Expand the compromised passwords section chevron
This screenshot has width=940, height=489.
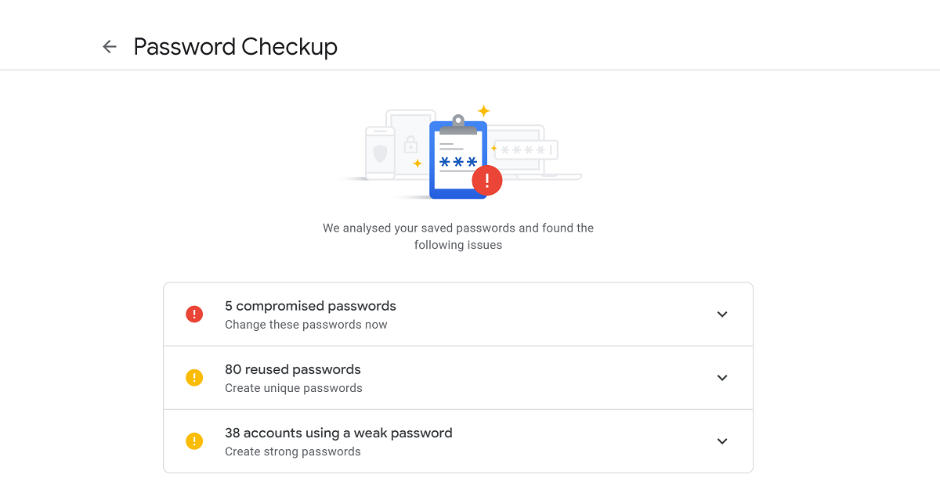[722, 315]
